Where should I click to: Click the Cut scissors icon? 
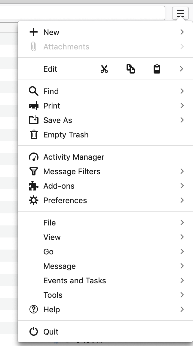click(x=104, y=69)
